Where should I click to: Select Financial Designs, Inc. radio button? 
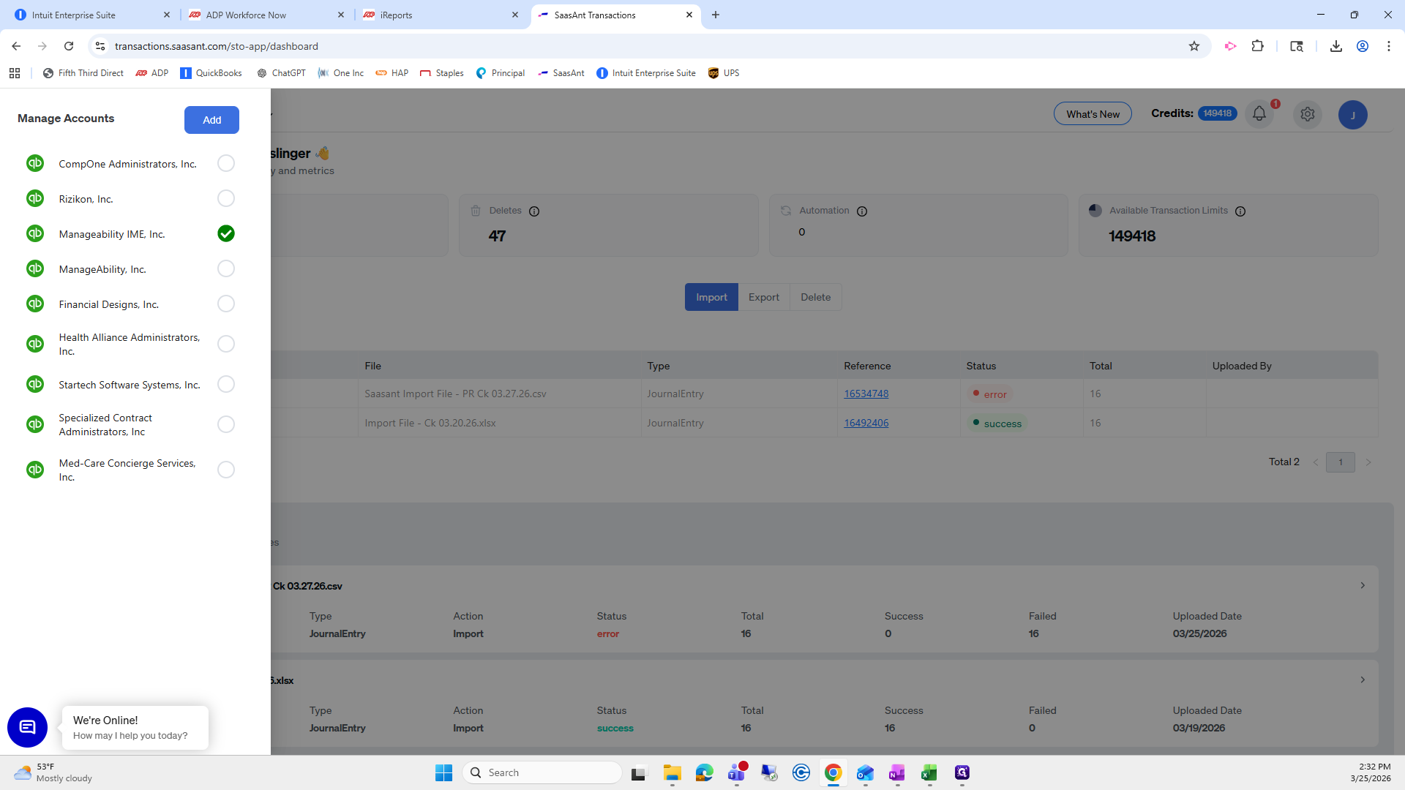[x=226, y=304]
